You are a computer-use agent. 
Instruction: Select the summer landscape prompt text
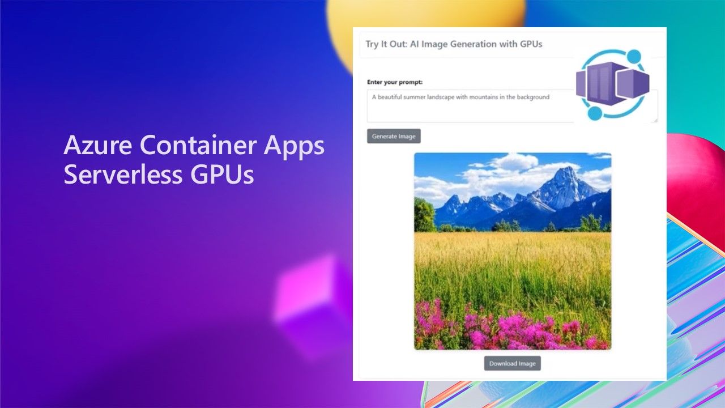(460, 97)
